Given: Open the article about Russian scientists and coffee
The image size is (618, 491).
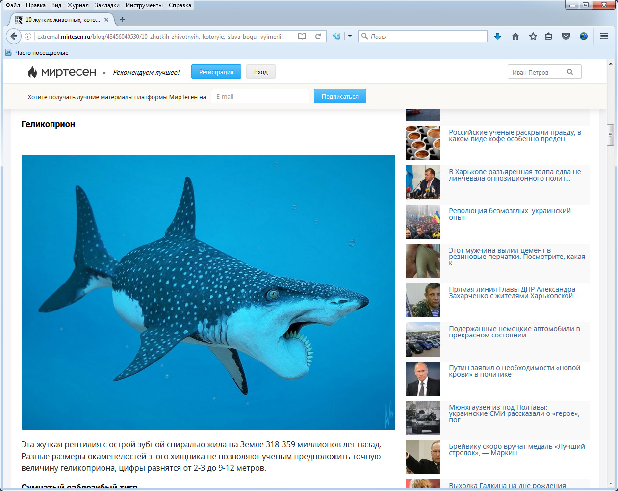Looking at the screenshot, I should pyautogui.click(x=515, y=136).
